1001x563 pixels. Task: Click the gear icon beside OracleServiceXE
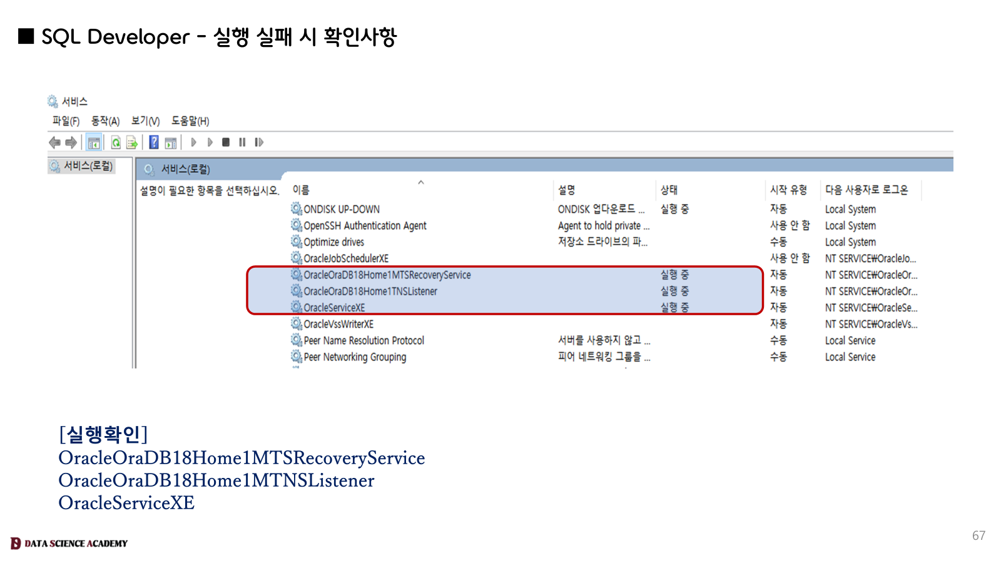pos(297,307)
